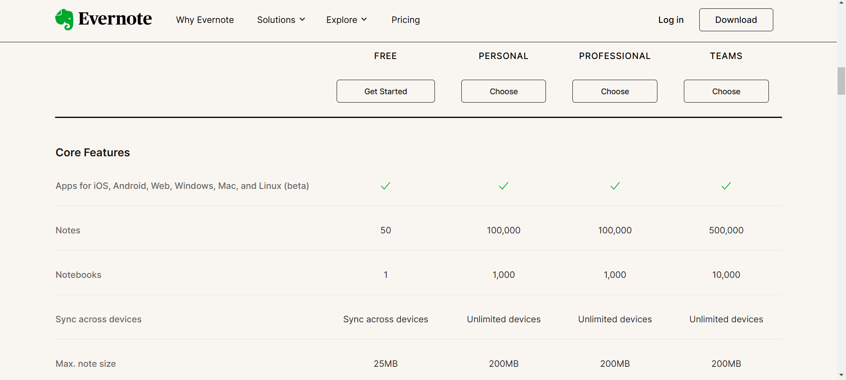Click the TEAMS plan heading

(x=726, y=56)
